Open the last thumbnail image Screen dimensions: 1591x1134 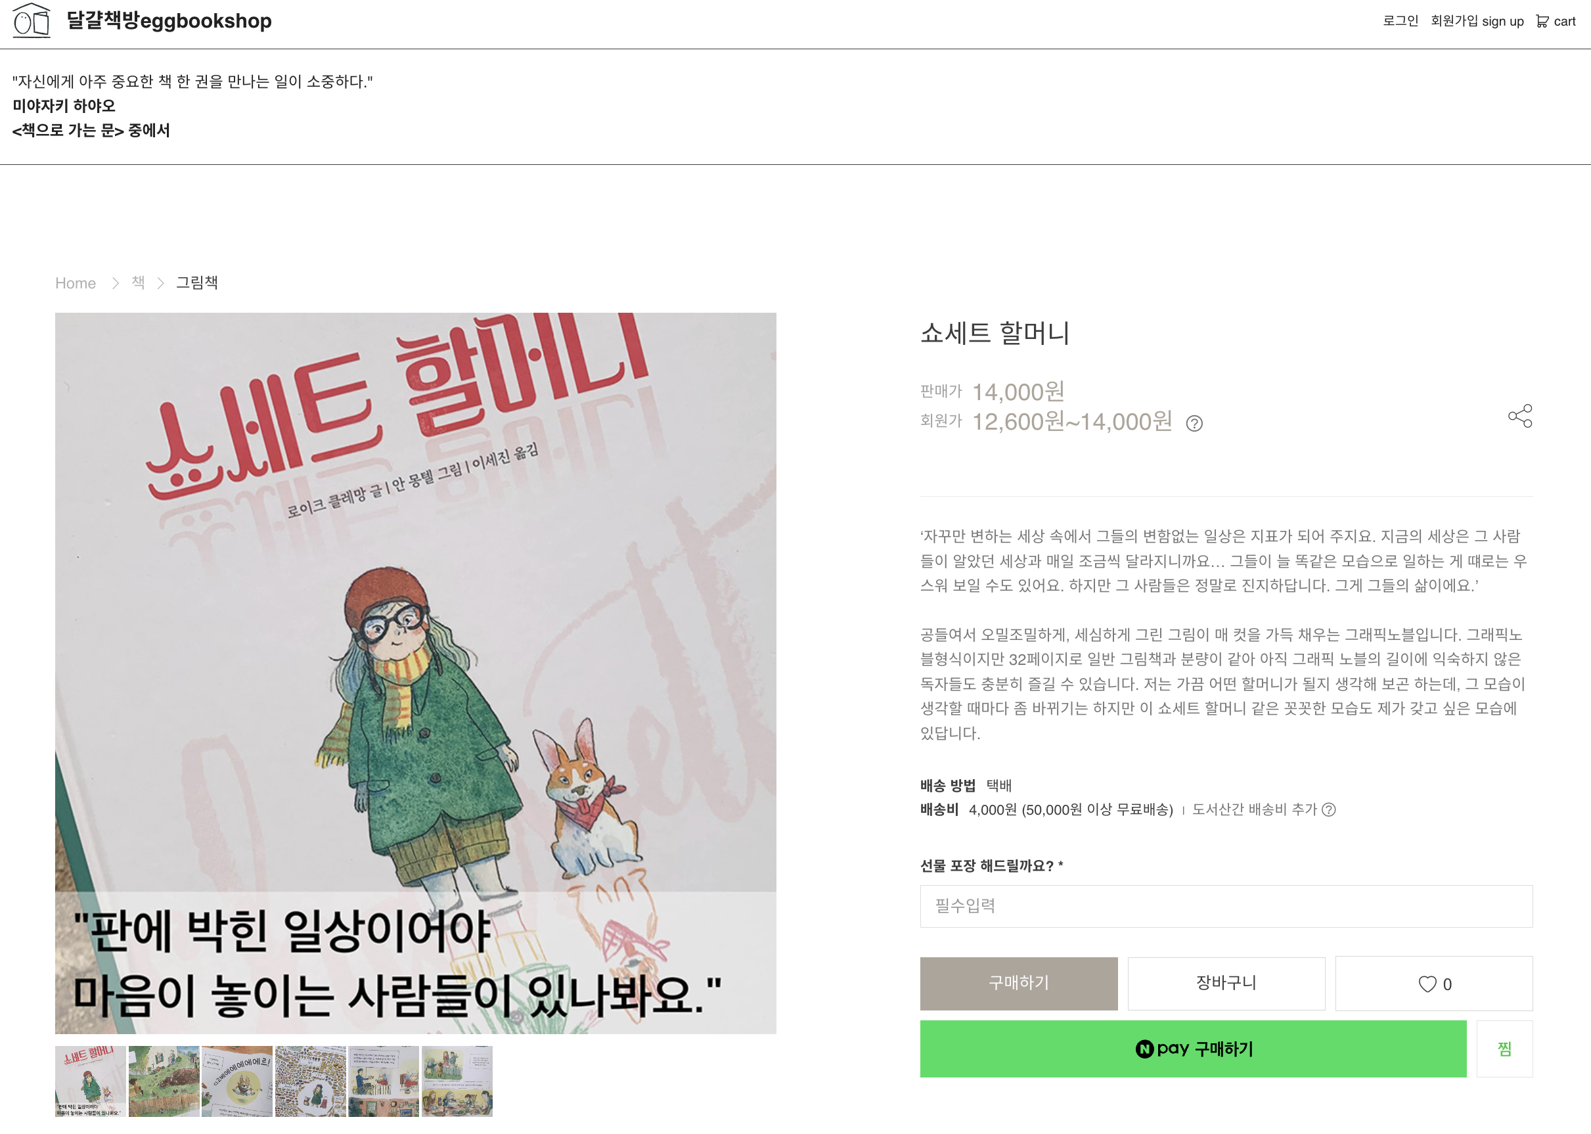[457, 1081]
